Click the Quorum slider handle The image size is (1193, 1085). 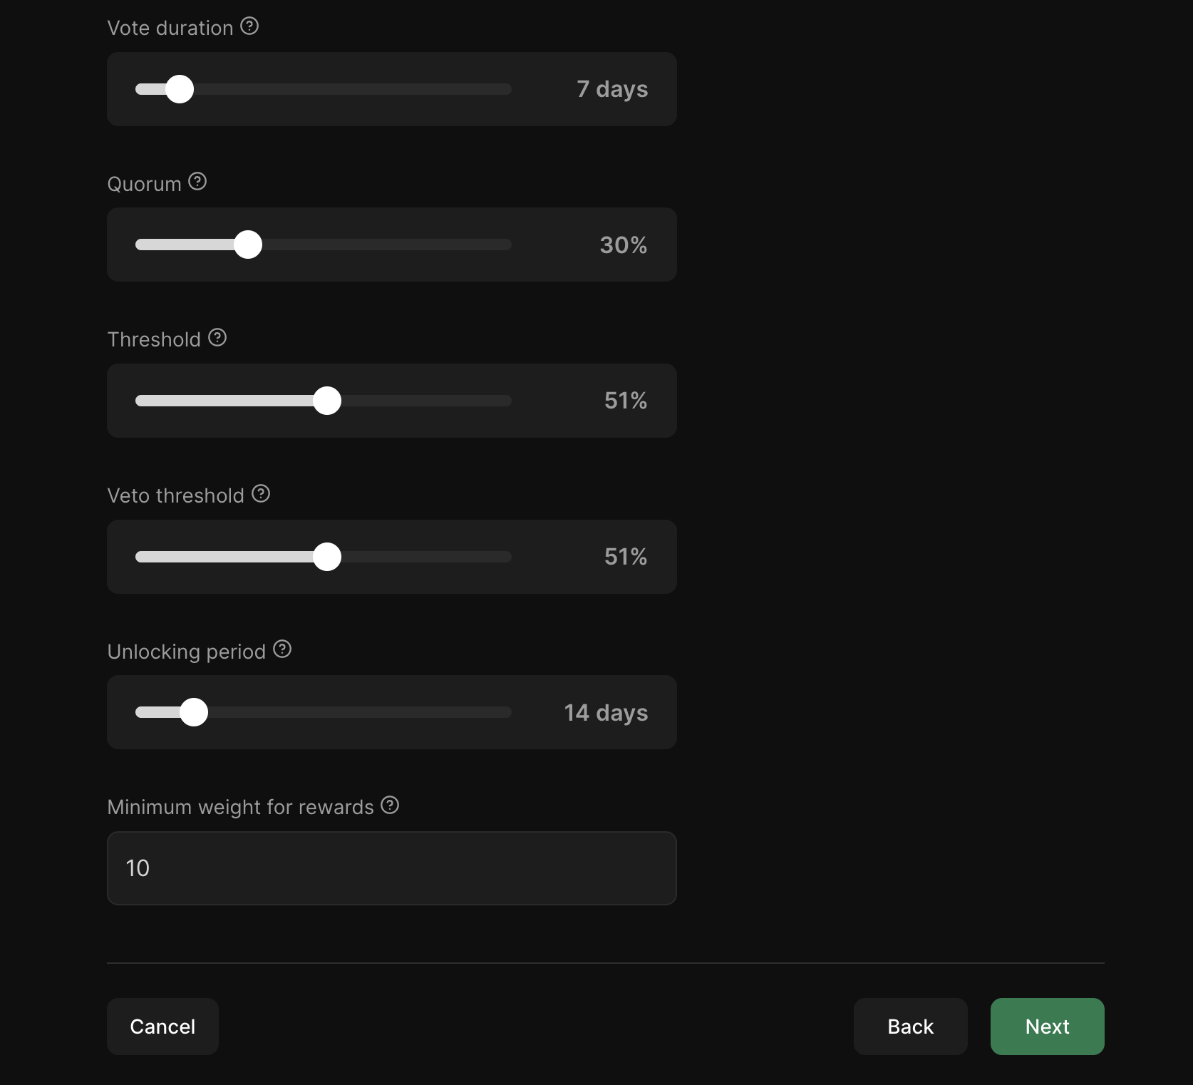[x=248, y=245]
